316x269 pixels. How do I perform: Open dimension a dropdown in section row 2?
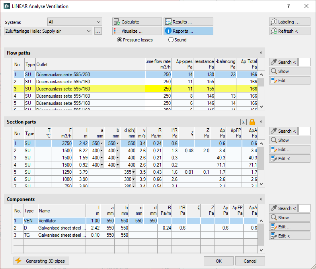pyautogui.click(x=101, y=151)
